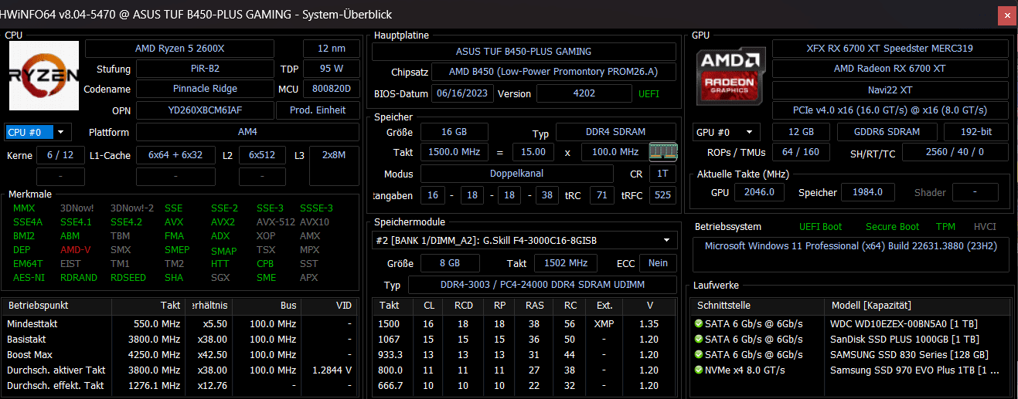Click the green status icon for SAMSUNG SSD 830
The height and width of the screenshot is (399, 1018).
699,355
